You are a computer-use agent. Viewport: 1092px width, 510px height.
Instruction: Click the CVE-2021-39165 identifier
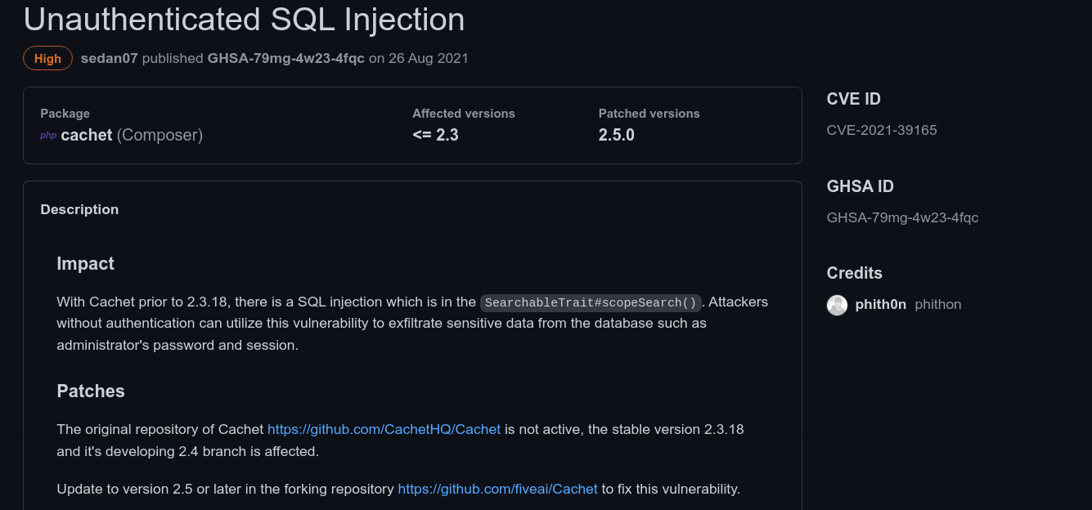(882, 130)
